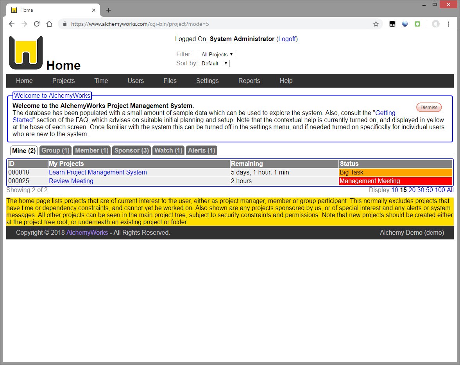The width and height of the screenshot is (460, 365).
Task: Display 50 items per page
Action: coord(430,190)
